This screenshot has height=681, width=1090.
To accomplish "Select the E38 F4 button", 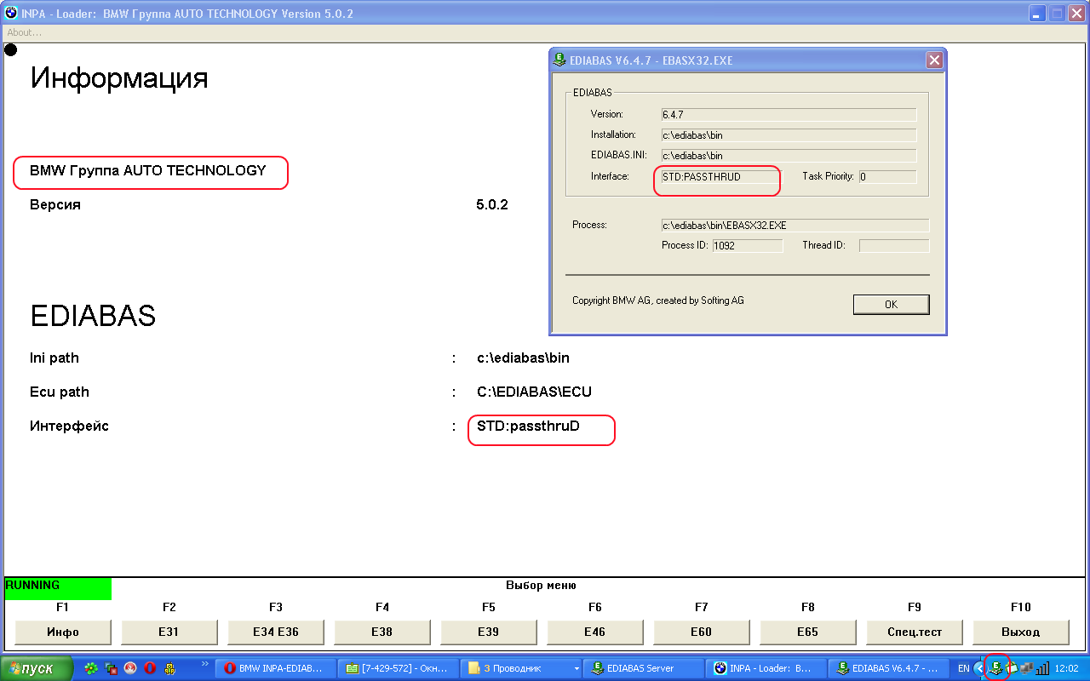I will 383,632.
